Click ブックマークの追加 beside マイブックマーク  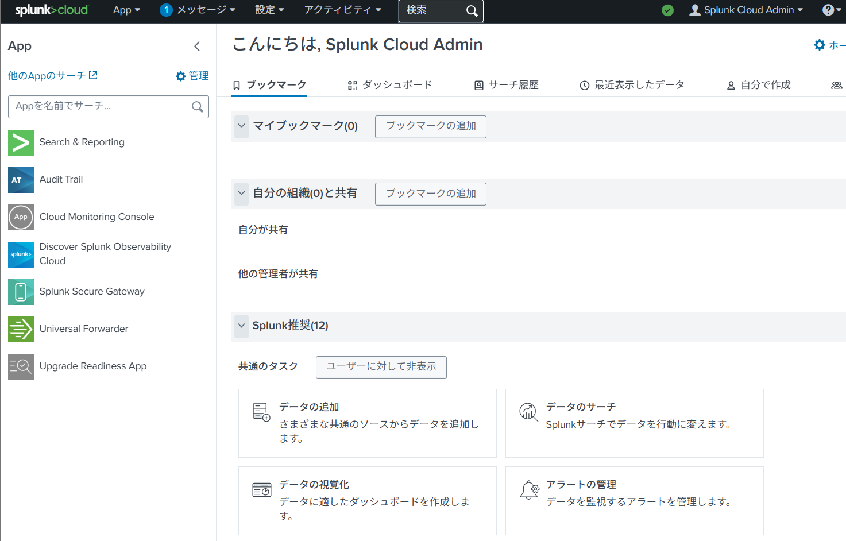pyautogui.click(x=430, y=126)
